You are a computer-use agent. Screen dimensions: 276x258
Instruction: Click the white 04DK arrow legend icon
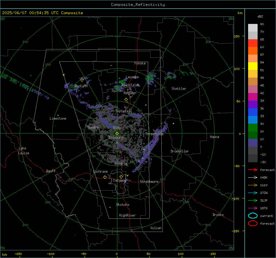pos(253,178)
